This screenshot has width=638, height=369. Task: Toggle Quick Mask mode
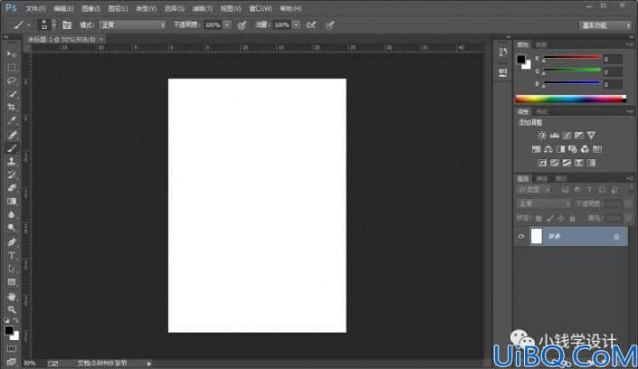click(12, 349)
